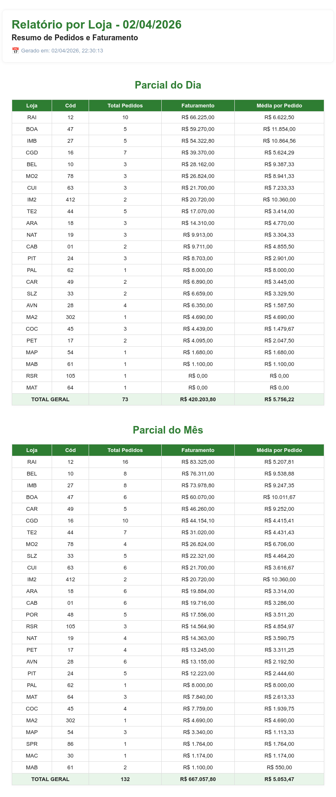This screenshot has width=336, height=797.
Task: Click 'Loja' column header in monthly table
Action: (32, 450)
